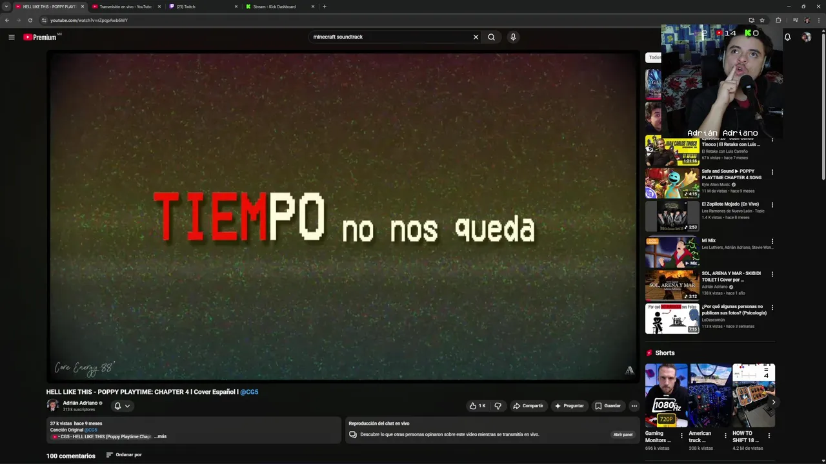Open Adrián Adriano channel name link

click(x=80, y=403)
